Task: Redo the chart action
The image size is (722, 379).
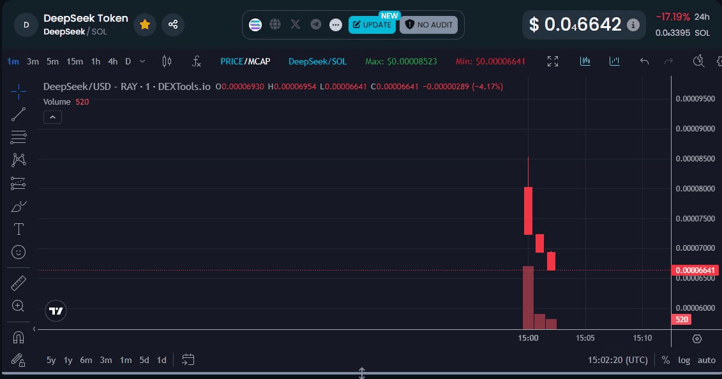Action: pos(668,61)
